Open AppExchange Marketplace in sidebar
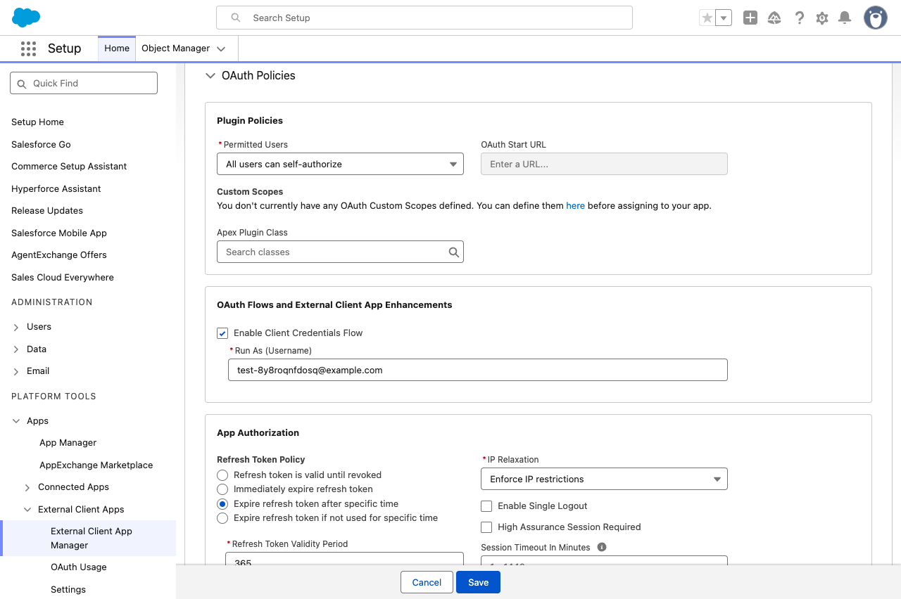 pyautogui.click(x=96, y=465)
